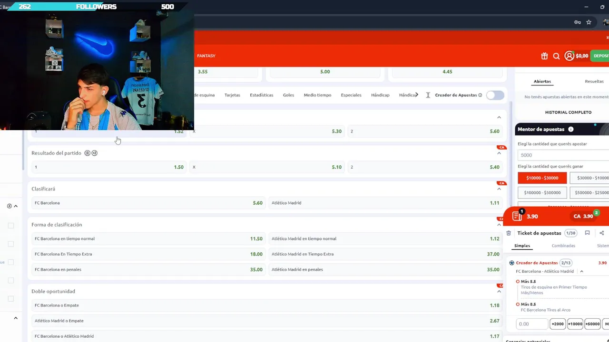Select the Simples ticket tab
This screenshot has height=342, width=609.
pyautogui.click(x=522, y=246)
